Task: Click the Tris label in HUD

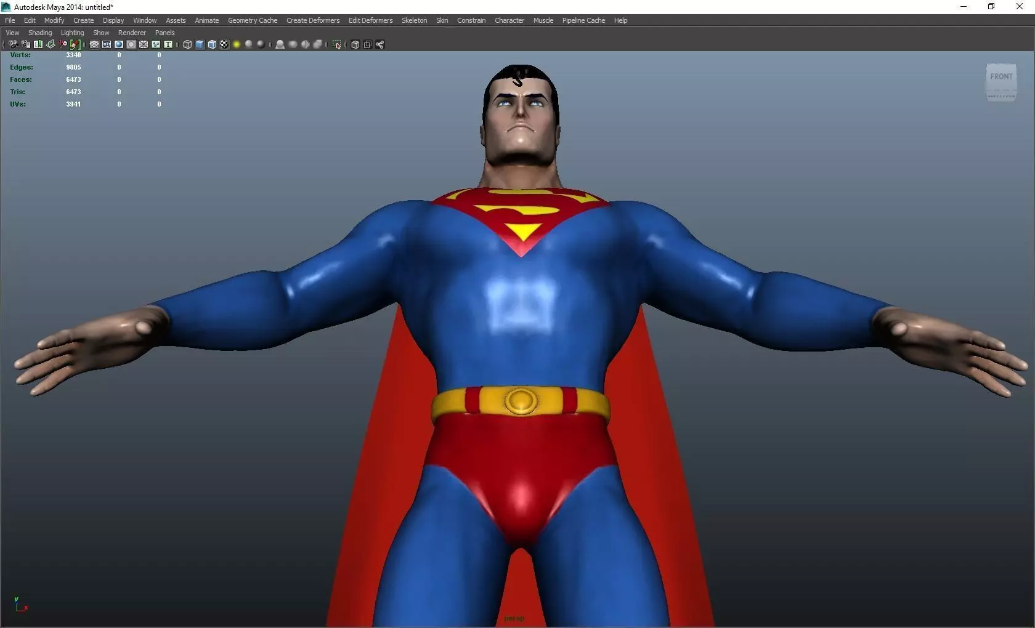Action: pyautogui.click(x=17, y=92)
